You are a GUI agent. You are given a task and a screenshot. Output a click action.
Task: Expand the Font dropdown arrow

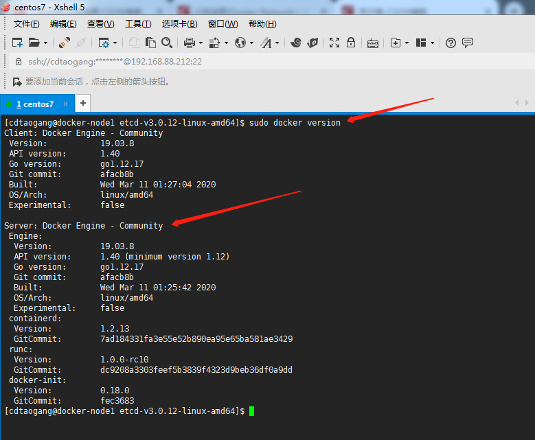(x=277, y=43)
